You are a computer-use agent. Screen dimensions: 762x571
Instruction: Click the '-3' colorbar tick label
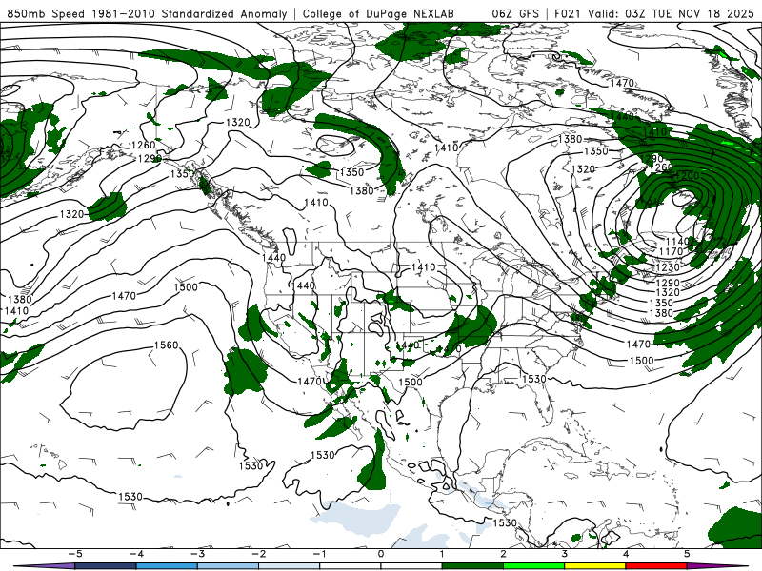click(x=197, y=554)
